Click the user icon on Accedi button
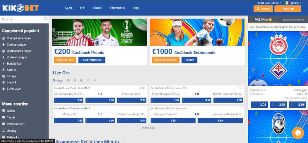The width and height of the screenshot is (308, 143). 258,9
